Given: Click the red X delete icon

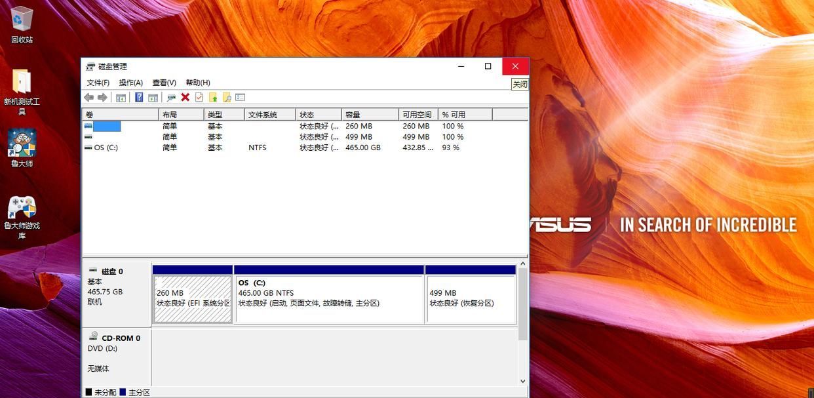Looking at the screenshot, I should click(x=185, y=97).
